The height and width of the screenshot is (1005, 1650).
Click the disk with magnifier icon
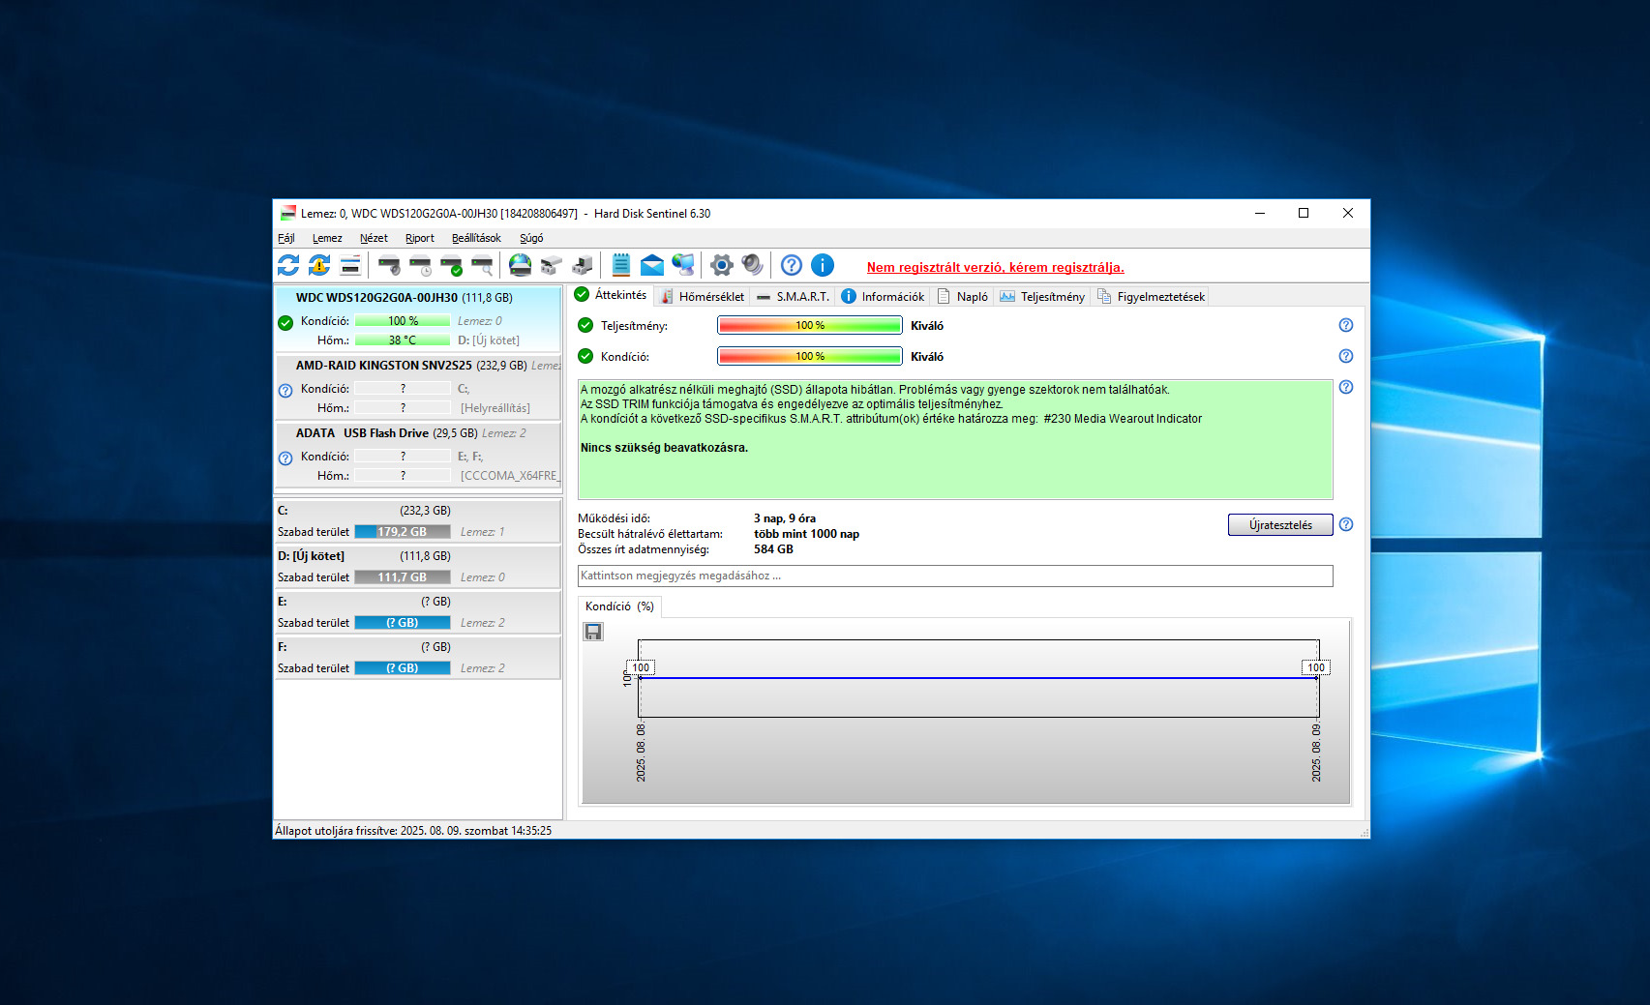click(482, 265)
